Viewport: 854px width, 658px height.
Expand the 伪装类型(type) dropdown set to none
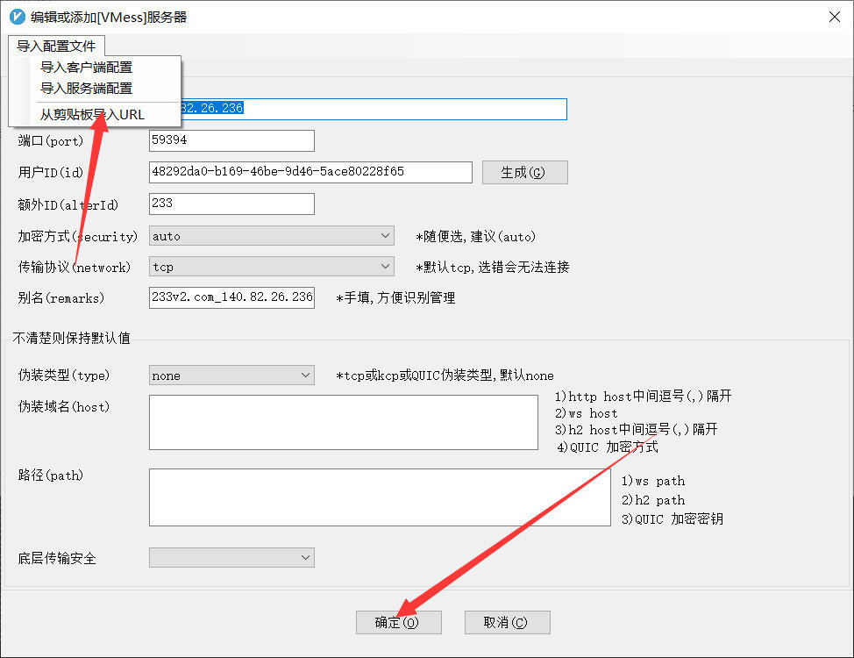(x=231, y=375)
